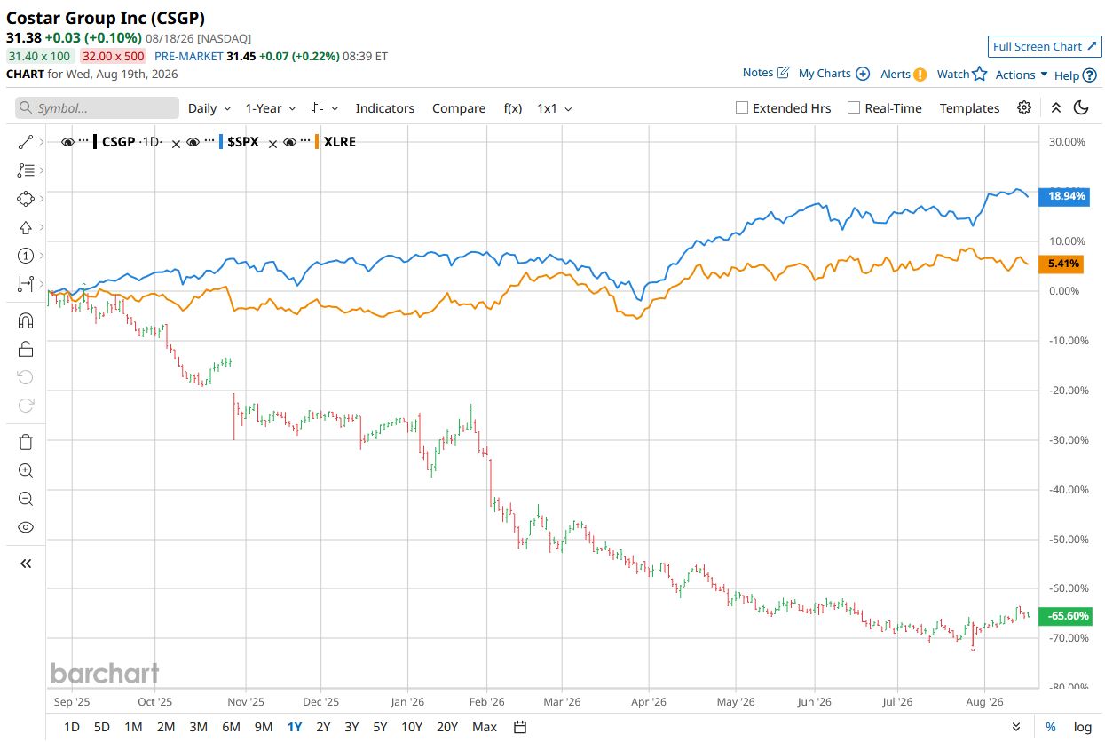Open chart settings gear

point(1024,107)
